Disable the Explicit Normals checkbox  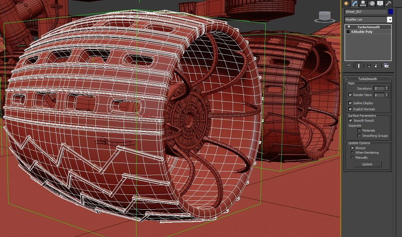(350, 109)
